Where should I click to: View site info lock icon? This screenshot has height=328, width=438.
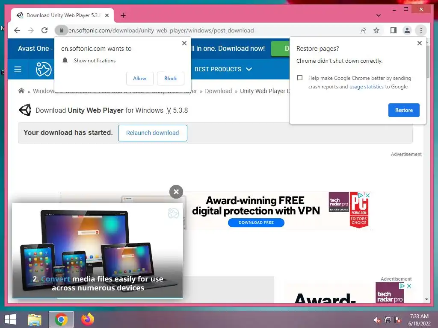coord(62,30)
